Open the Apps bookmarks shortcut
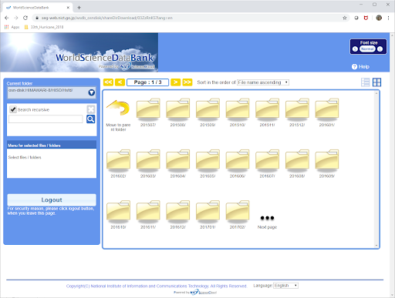395x298 pixels. click(x=12, y=27)
